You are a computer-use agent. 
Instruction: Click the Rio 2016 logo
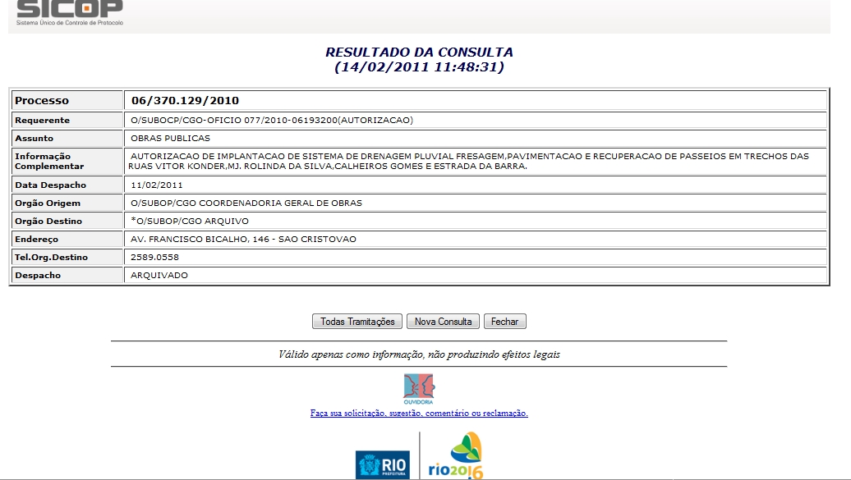pyautogui.click(x=456, y=458)
